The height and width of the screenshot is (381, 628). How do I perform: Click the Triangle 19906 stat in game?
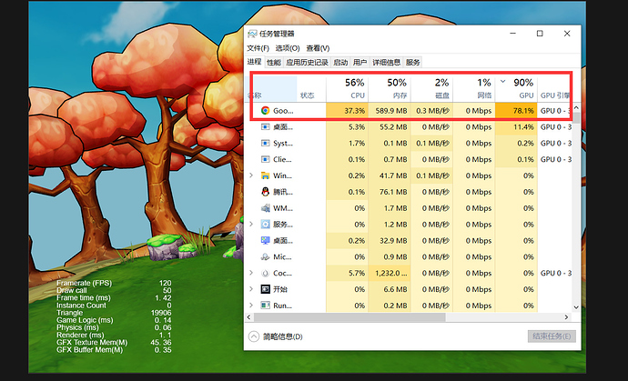click(x=114, y=313)
